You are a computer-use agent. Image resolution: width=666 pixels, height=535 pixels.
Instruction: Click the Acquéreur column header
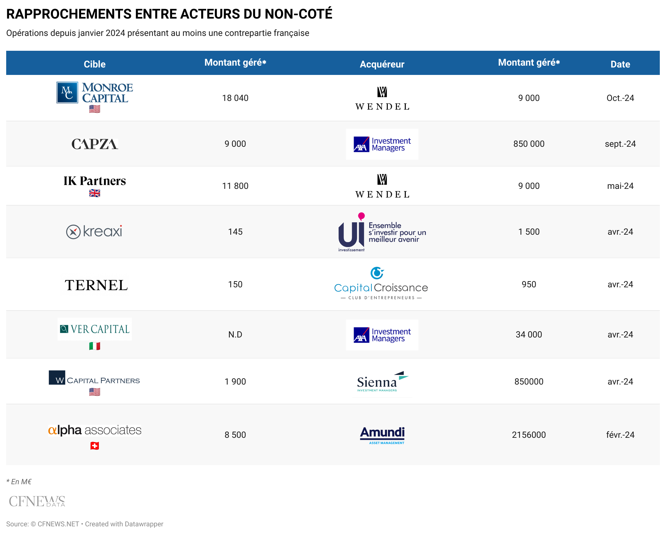tap(382, 64)
